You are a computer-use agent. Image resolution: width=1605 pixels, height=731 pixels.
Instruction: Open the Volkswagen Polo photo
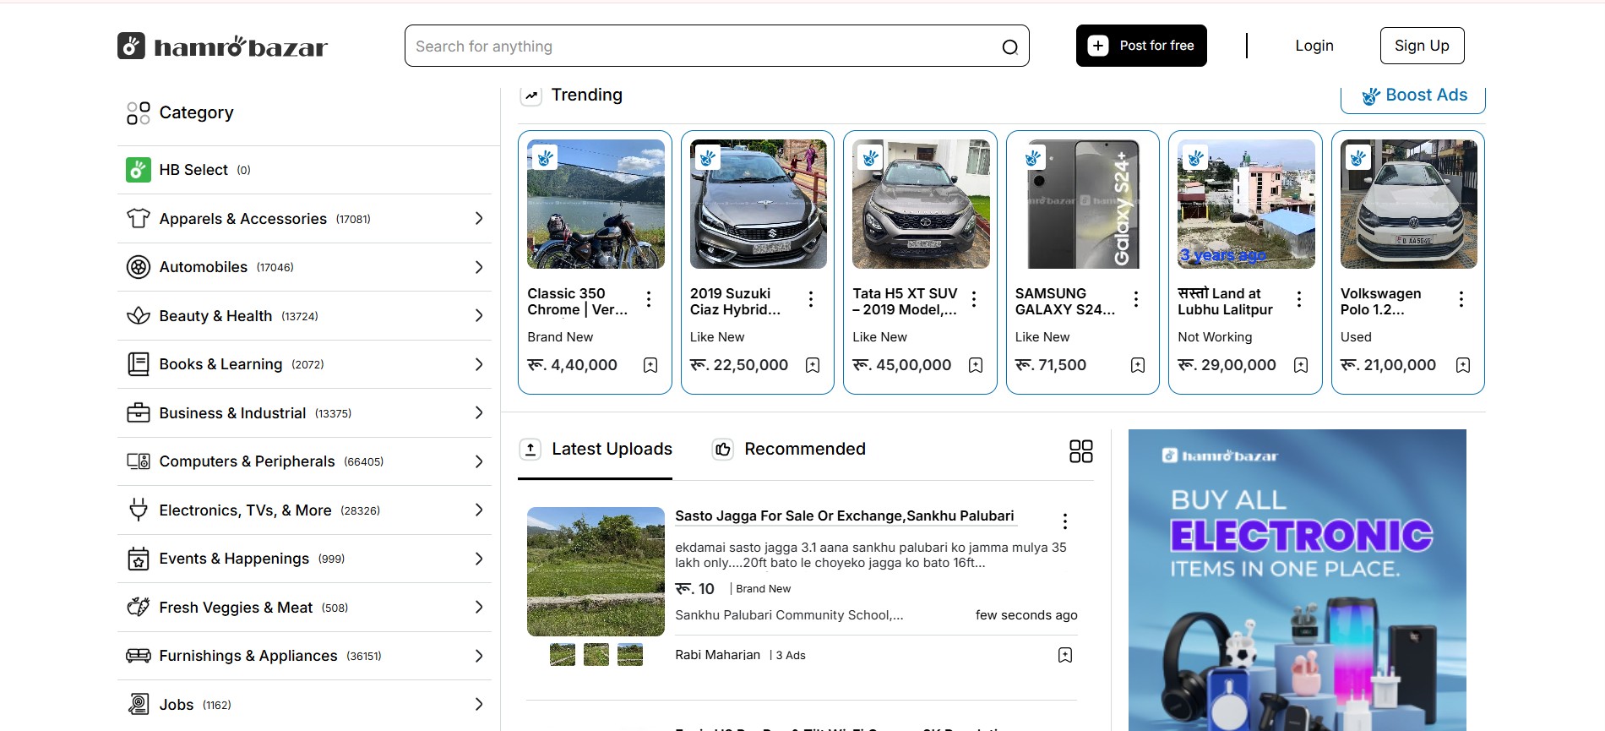click(x=1409, y=204)
